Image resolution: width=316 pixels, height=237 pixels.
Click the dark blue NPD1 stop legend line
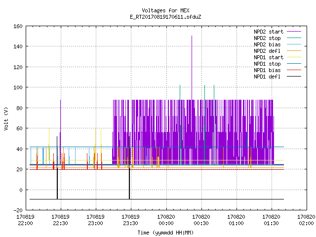(294, 64)
